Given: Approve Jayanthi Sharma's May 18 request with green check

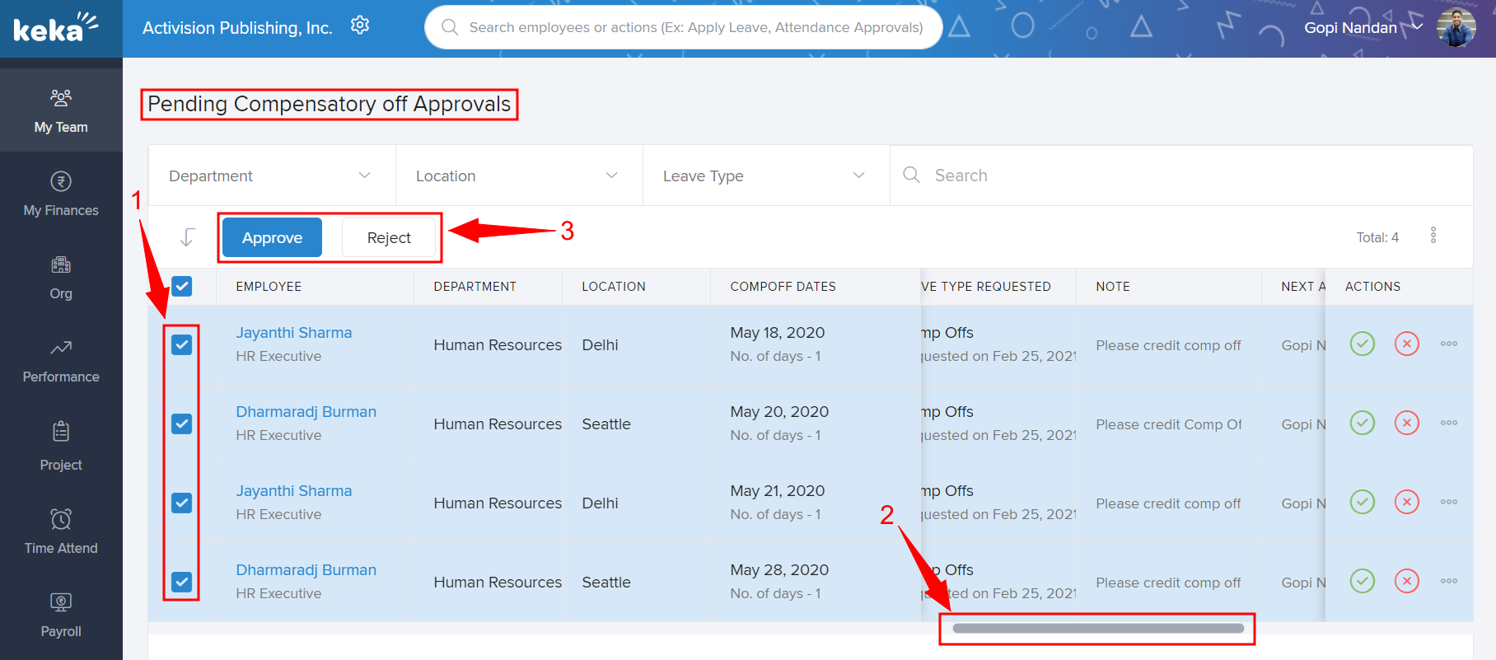Looking at the screenshot, I should (1363, 344).
